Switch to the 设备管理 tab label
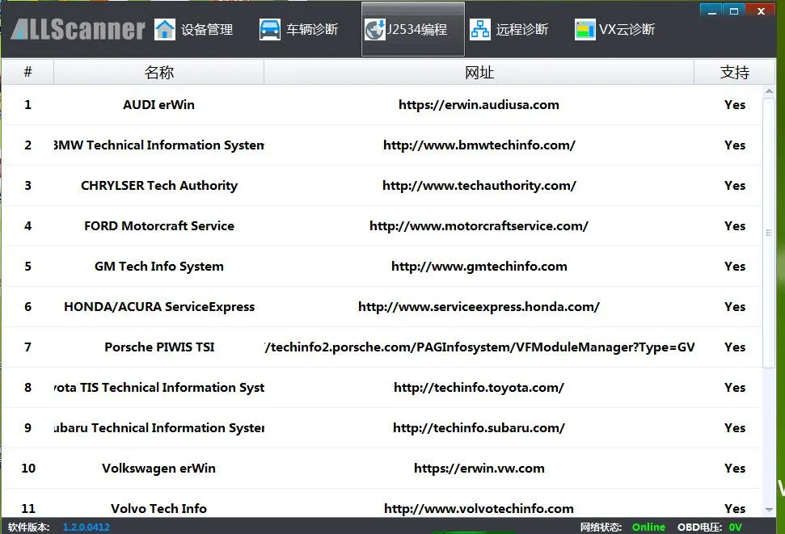This screenshot has width=785, height=534. tap(207, 30)
